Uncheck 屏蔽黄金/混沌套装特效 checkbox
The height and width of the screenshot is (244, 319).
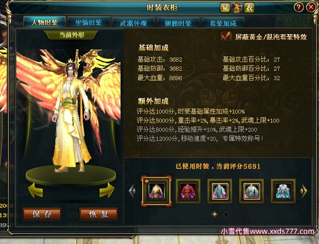pyautogui.click(x=226, y=36)
